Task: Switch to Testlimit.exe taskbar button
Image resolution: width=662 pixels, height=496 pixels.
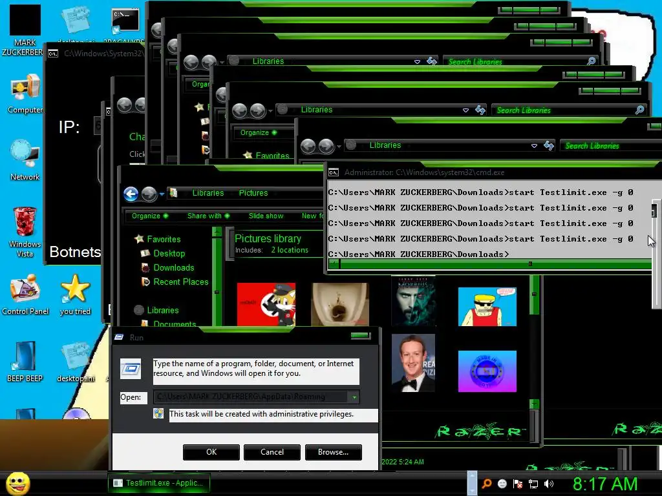Action: [x=159, y=483]
